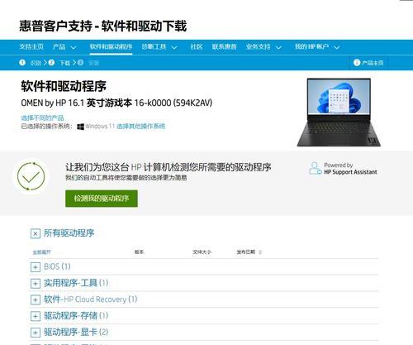Expand 软件-HP Cloud Recovery plus icon
The height and width of the screenshot is (345, 413).
point(36,299)
